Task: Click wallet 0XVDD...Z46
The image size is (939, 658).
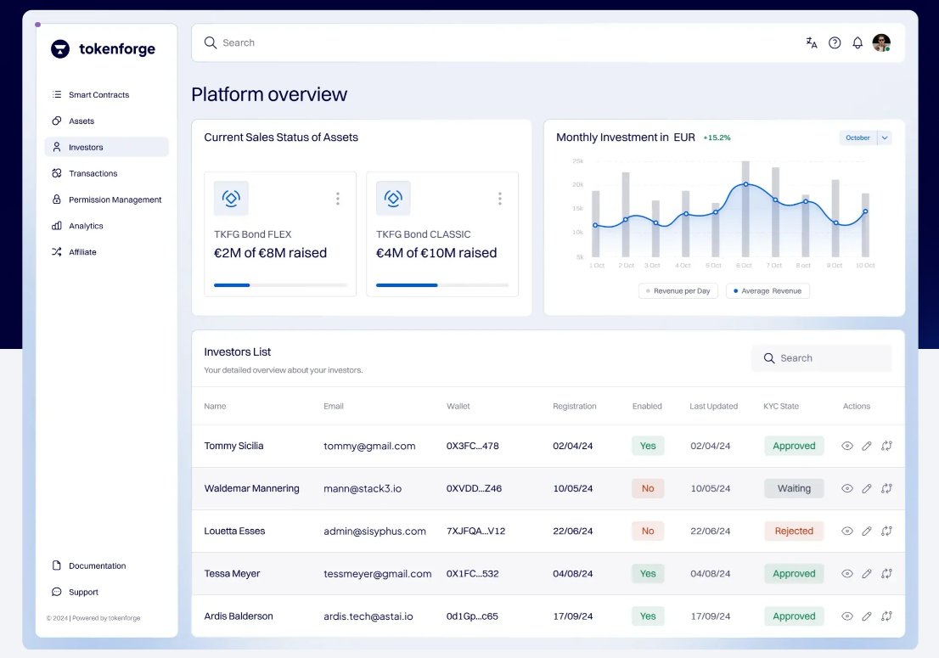Action: [x=474, y=488]
